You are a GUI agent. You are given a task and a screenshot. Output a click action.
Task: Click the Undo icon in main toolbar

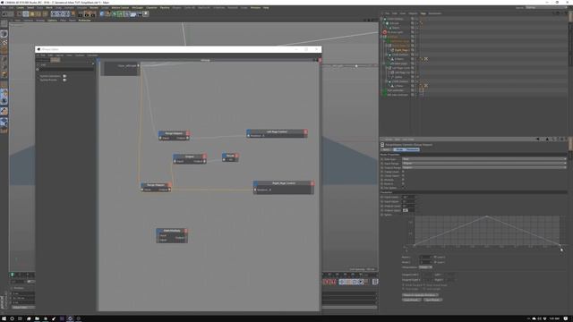tap(4, 14)
